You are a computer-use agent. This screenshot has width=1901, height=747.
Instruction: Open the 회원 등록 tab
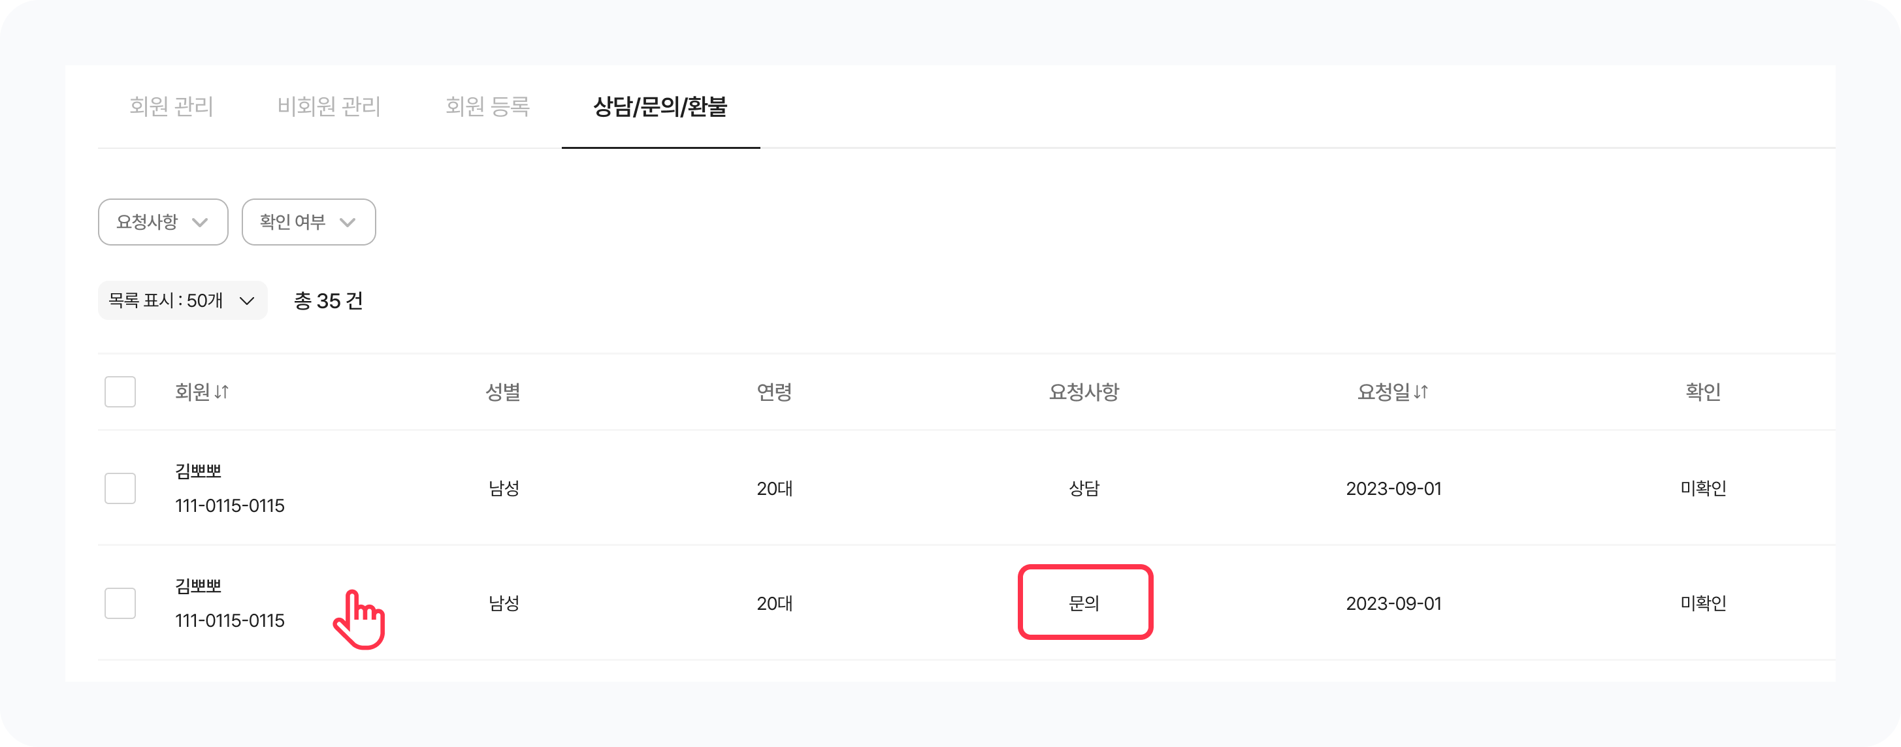487,107
